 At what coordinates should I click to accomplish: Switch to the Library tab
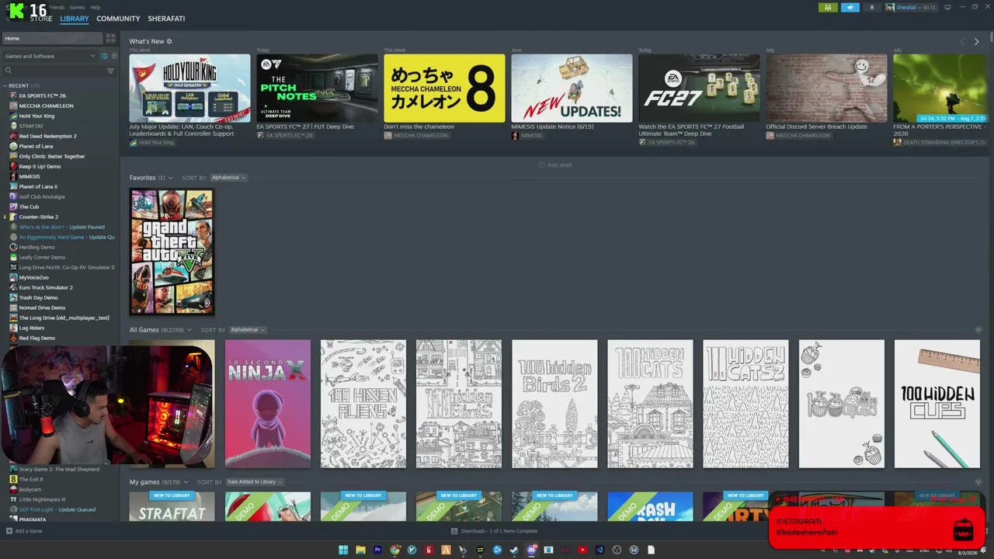coord(75,19)
